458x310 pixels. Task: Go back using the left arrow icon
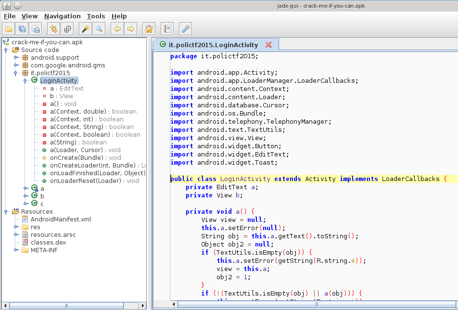tap(117, 29)
